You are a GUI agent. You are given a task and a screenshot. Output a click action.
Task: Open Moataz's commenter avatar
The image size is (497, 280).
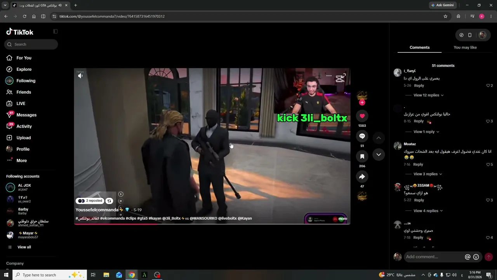(398, 146)
